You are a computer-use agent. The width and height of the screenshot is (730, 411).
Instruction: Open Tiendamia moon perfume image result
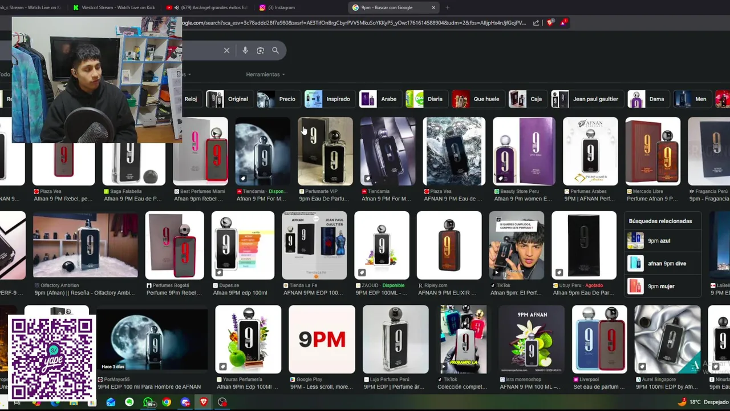click(x=263, y=151)
